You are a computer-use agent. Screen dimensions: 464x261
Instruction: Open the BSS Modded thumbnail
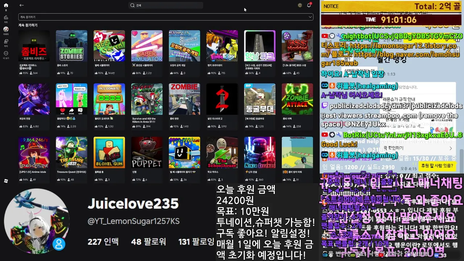(297, 46)
